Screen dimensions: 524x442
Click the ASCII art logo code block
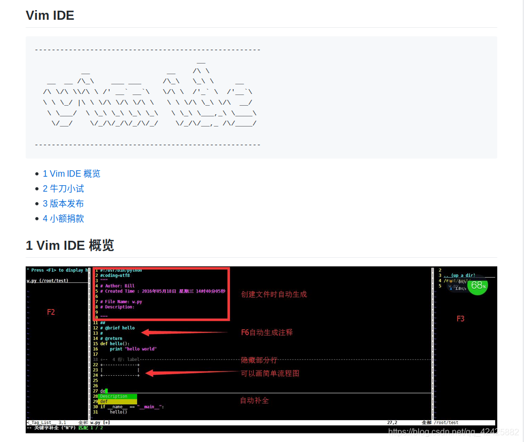(x=261, y=97)
